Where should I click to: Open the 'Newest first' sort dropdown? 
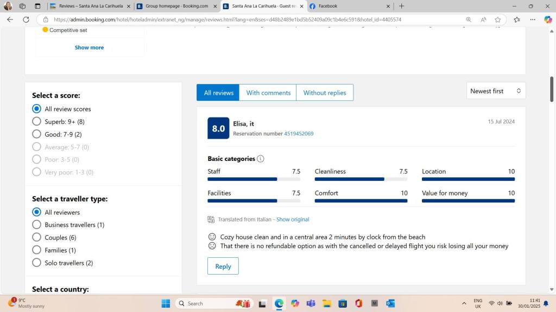pyautogui.click(x=496, y=91)
